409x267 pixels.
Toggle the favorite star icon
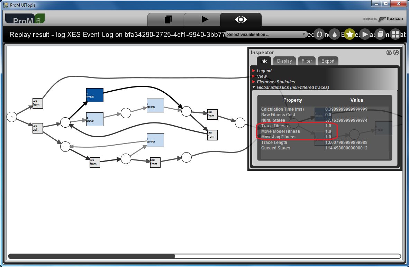click(x=349, y=35)
